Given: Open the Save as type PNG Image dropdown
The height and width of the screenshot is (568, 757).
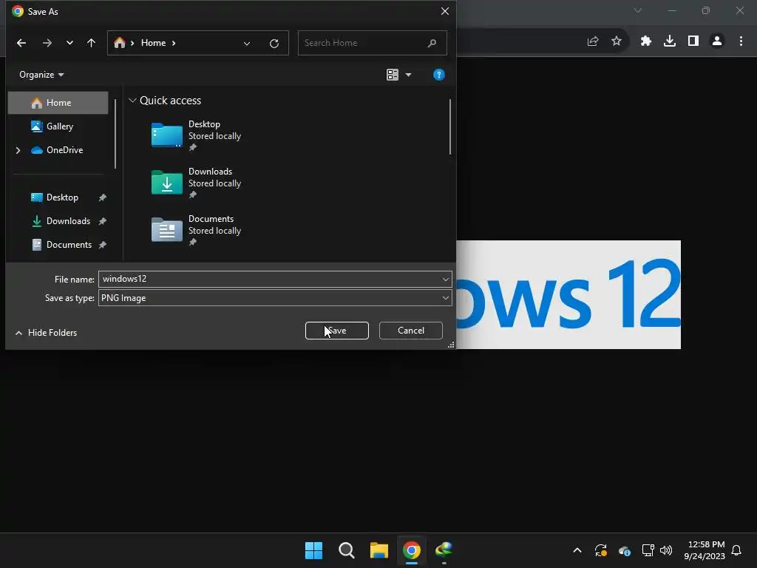Looking at the screenshot, I should [x=275, y=298].
